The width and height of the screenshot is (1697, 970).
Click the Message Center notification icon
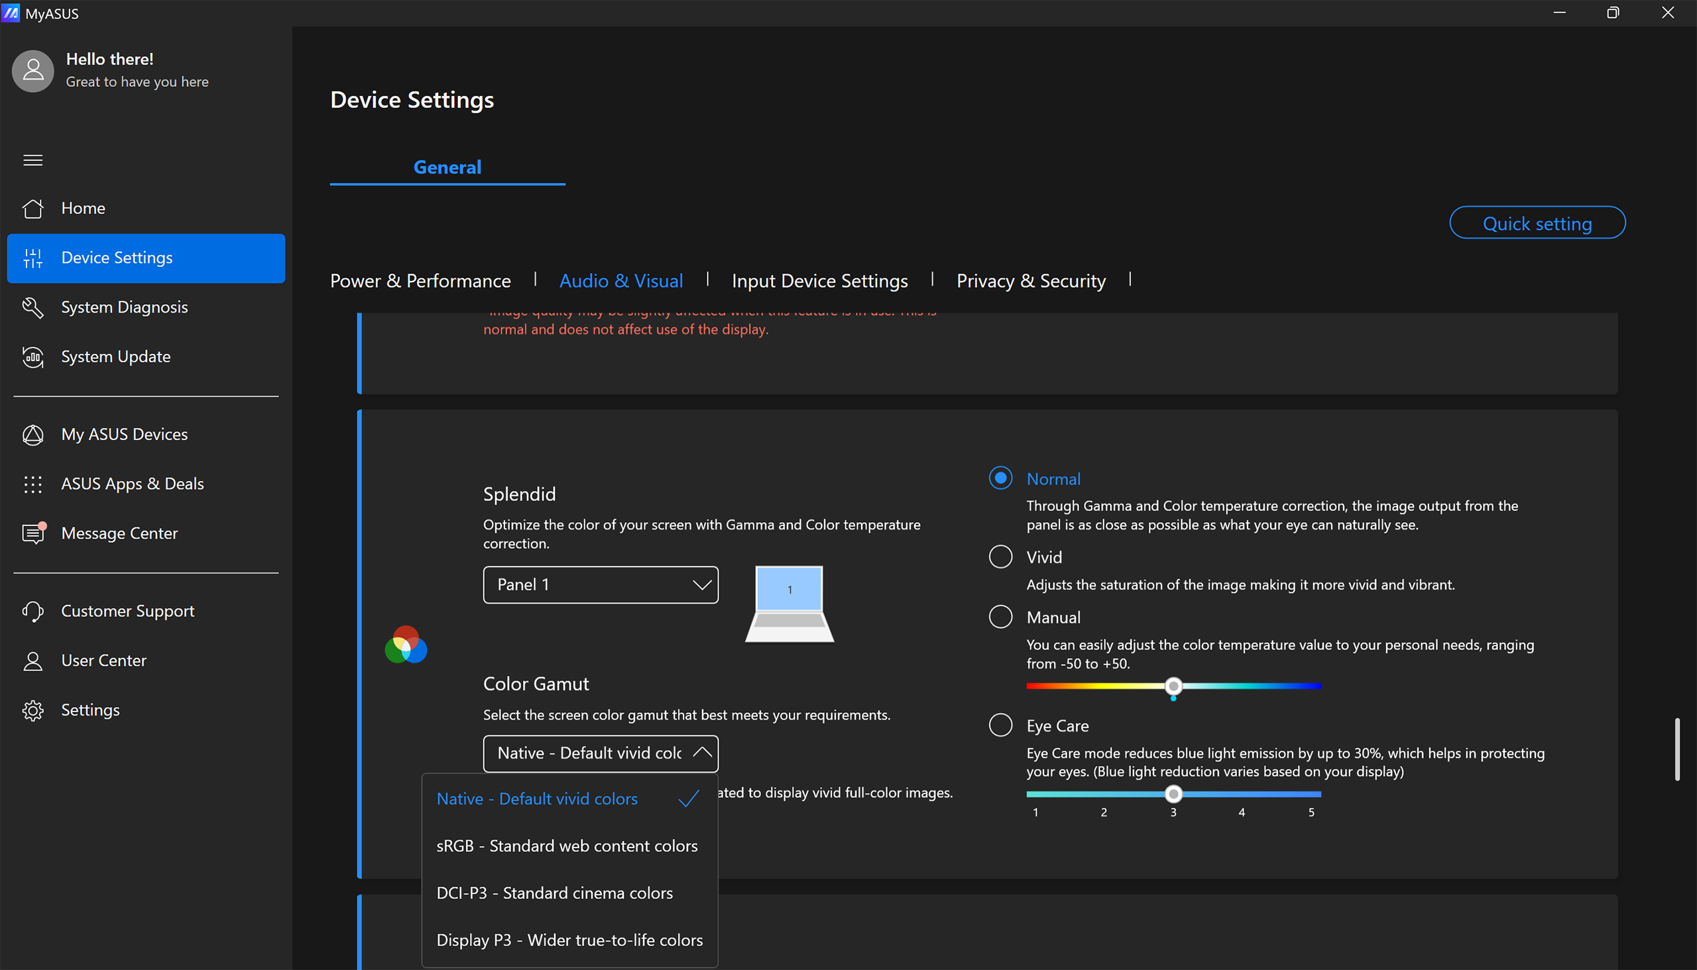pos(32,533)
